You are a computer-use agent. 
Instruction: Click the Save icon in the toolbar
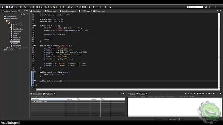coord(7,7)
